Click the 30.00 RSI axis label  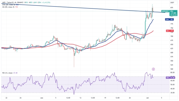tap(172, 93)
